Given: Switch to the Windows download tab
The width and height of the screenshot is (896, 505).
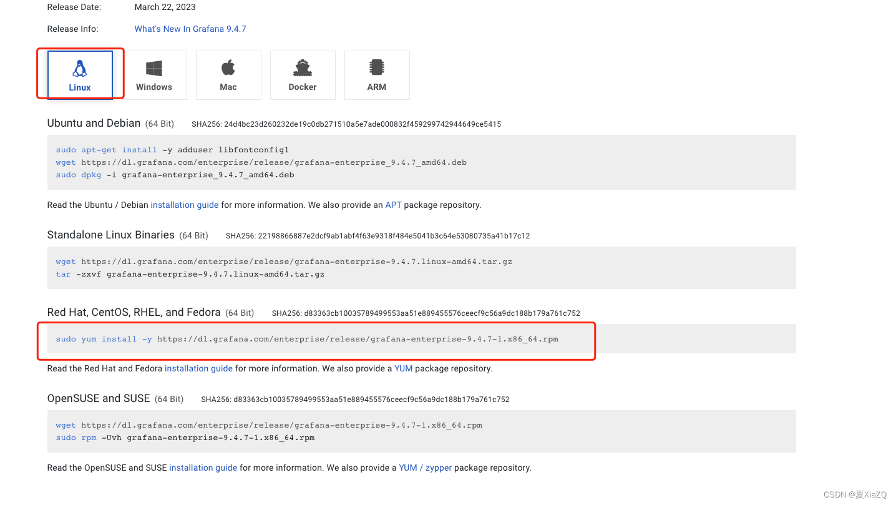Looking at the screenshot, I should pos(154,75).
